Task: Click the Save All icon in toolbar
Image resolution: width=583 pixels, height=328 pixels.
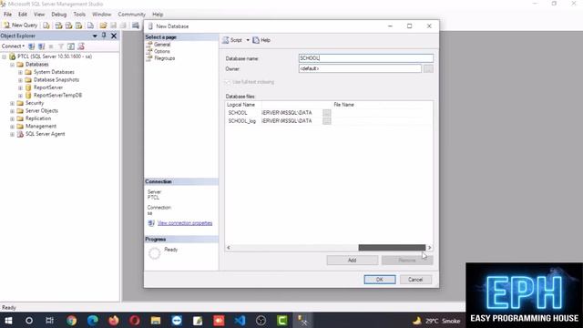Action: pos(123,26)
